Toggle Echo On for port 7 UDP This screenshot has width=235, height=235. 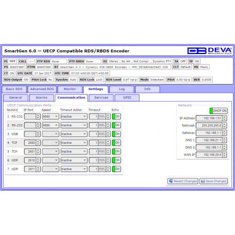coord(116,169)
